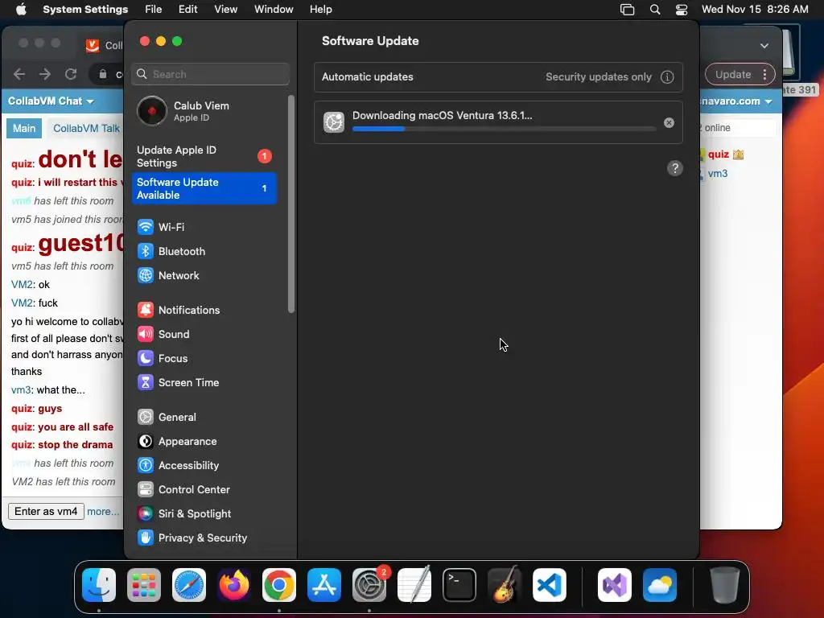This screenshot has height=618, width=824.
Task: Switch to CollabVM Talk tab in browser
Action: [86, 128]
